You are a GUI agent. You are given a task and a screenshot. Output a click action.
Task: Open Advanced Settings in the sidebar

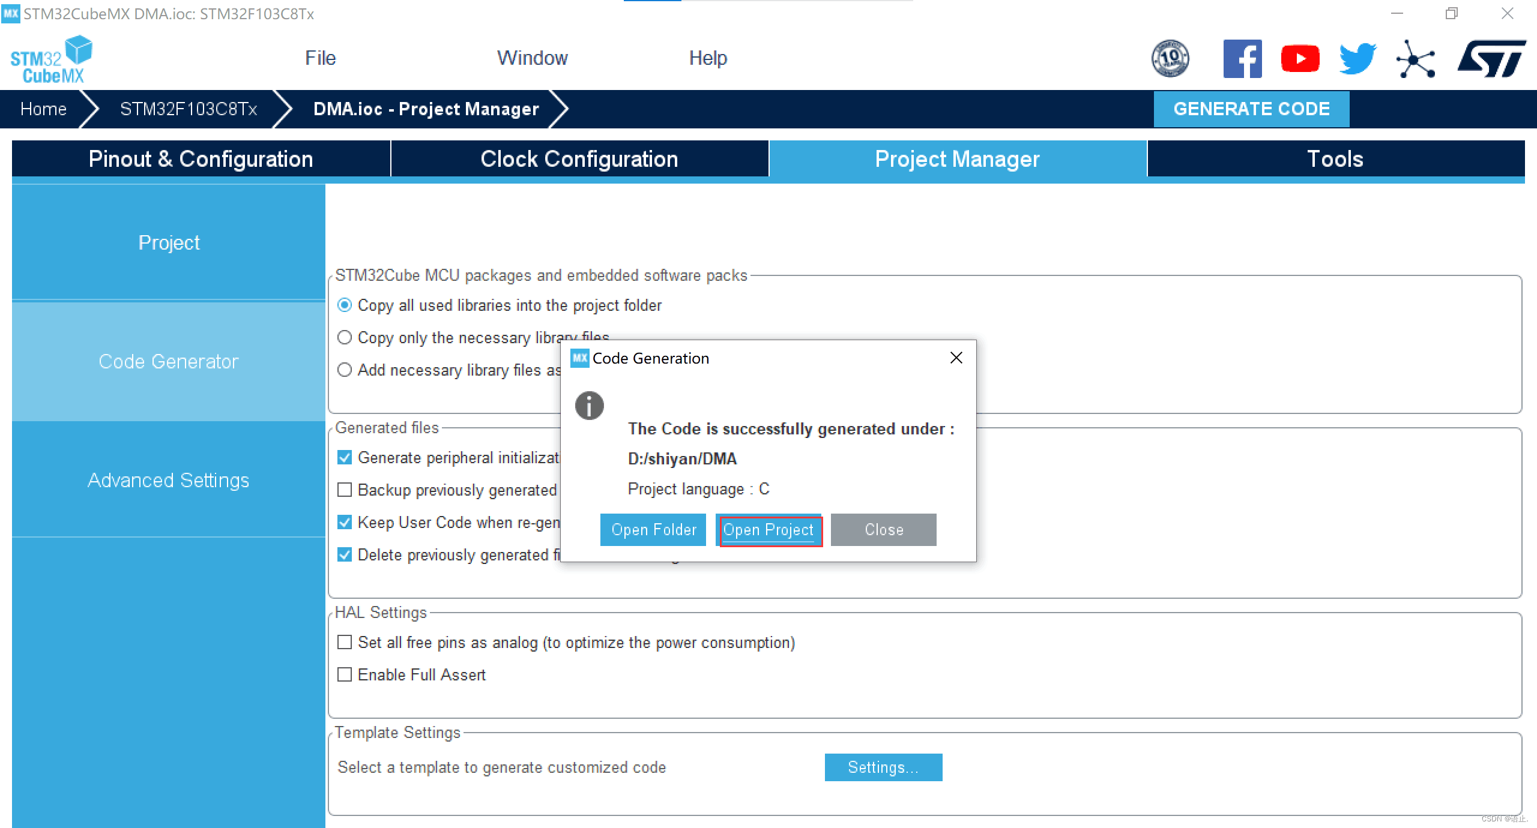[169, 480]
